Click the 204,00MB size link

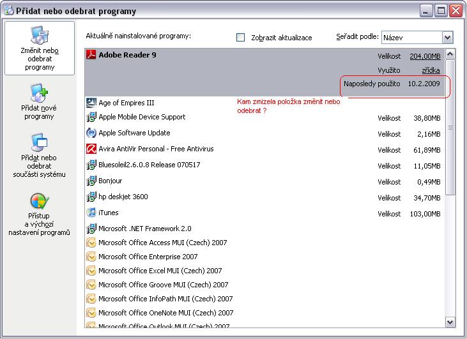(425, 56)
